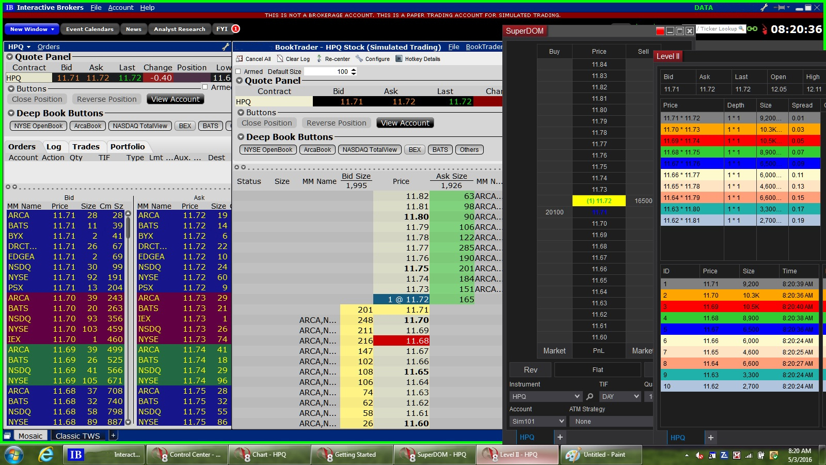
Task: Click the search magnifier next to SuperDOM Instrument
Action: [x=590, y=396]
